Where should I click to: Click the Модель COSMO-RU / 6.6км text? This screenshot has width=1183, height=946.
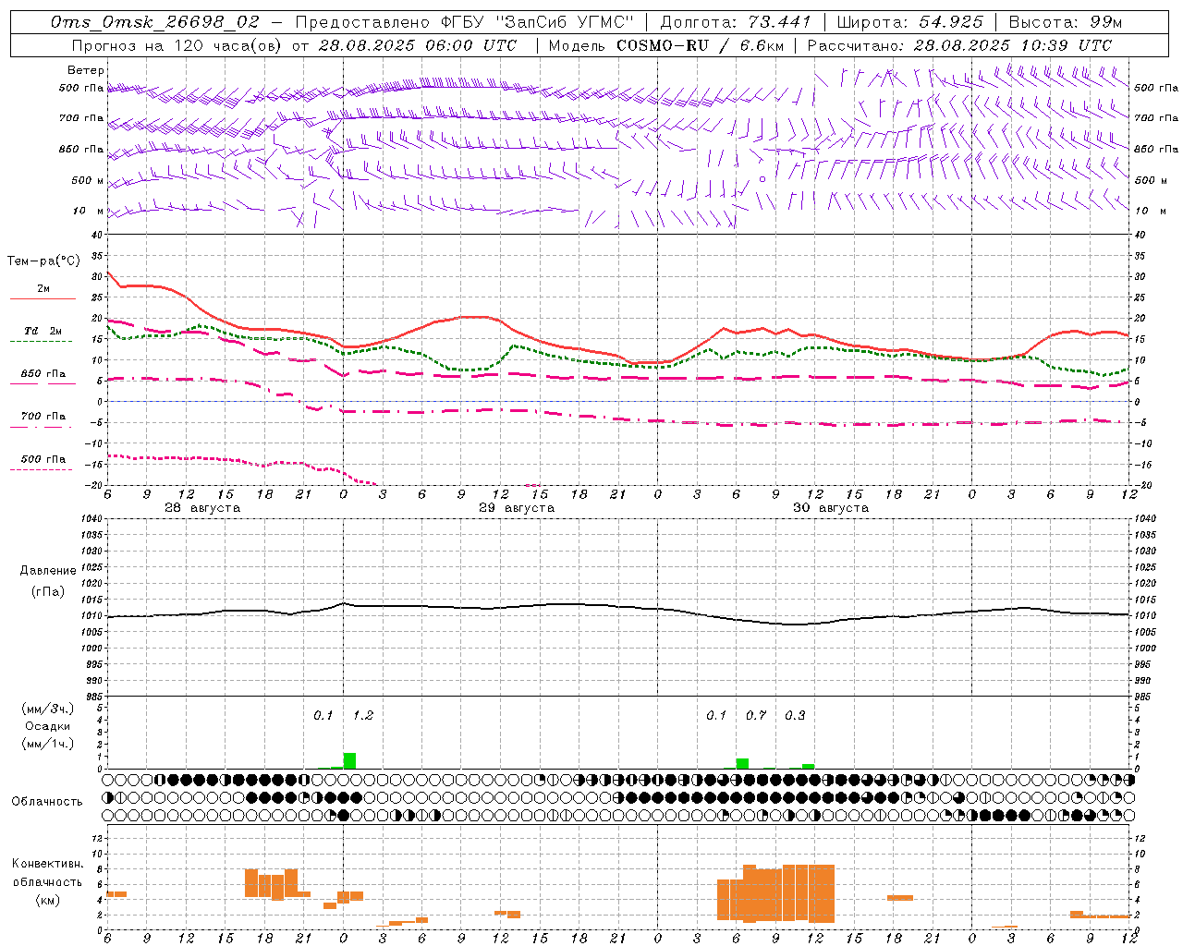tap(666, 44)
